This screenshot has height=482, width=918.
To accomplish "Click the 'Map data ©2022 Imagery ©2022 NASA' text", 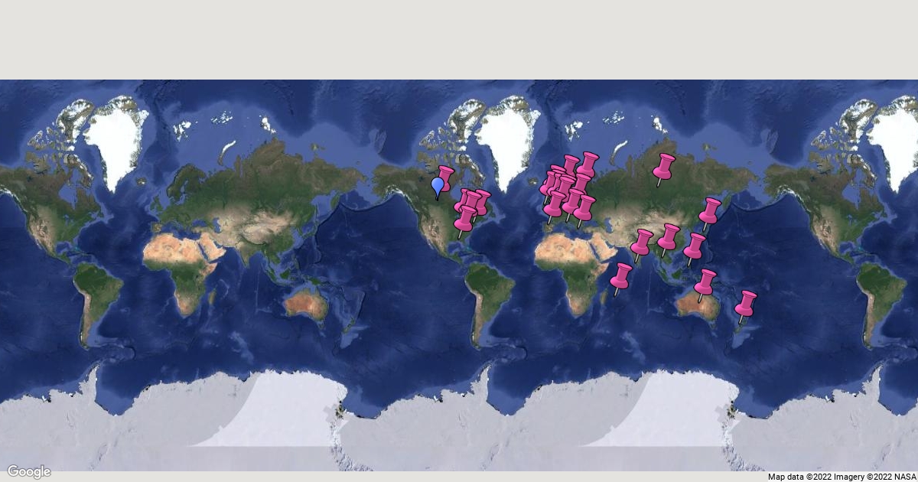I will pos(841,477).
